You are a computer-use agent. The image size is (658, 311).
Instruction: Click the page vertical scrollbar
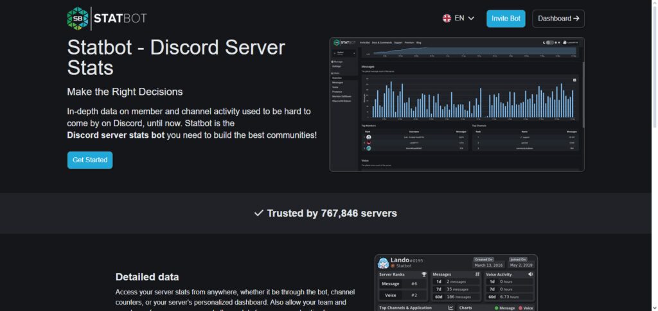click(655, 155)
